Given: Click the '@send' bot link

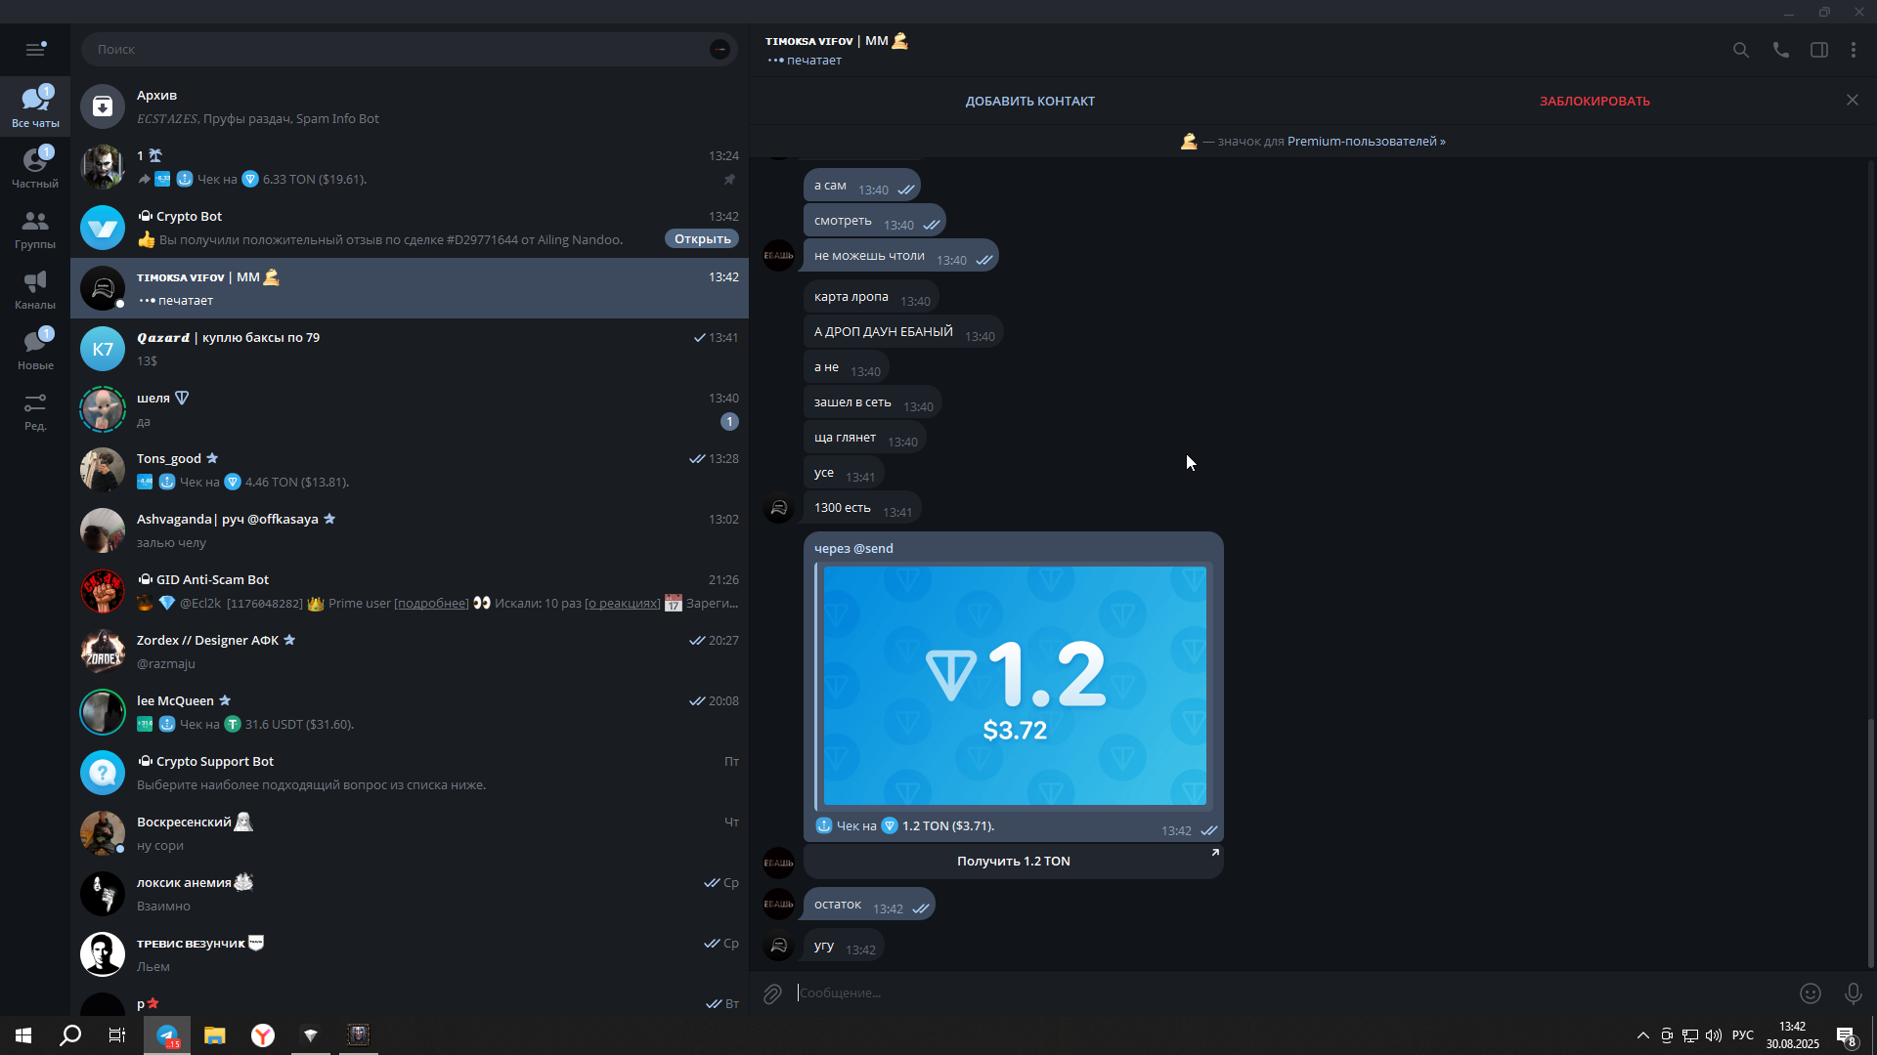Looking at the screenshot, I should tap(874, 548).
